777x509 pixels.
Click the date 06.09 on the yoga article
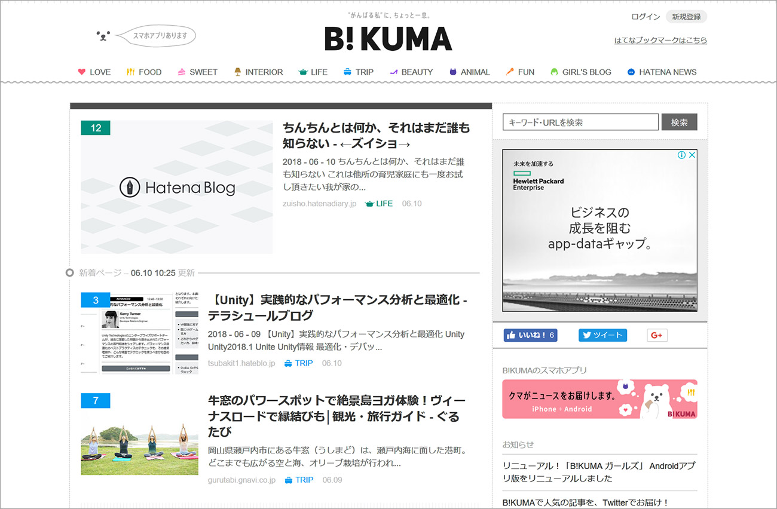332,480
